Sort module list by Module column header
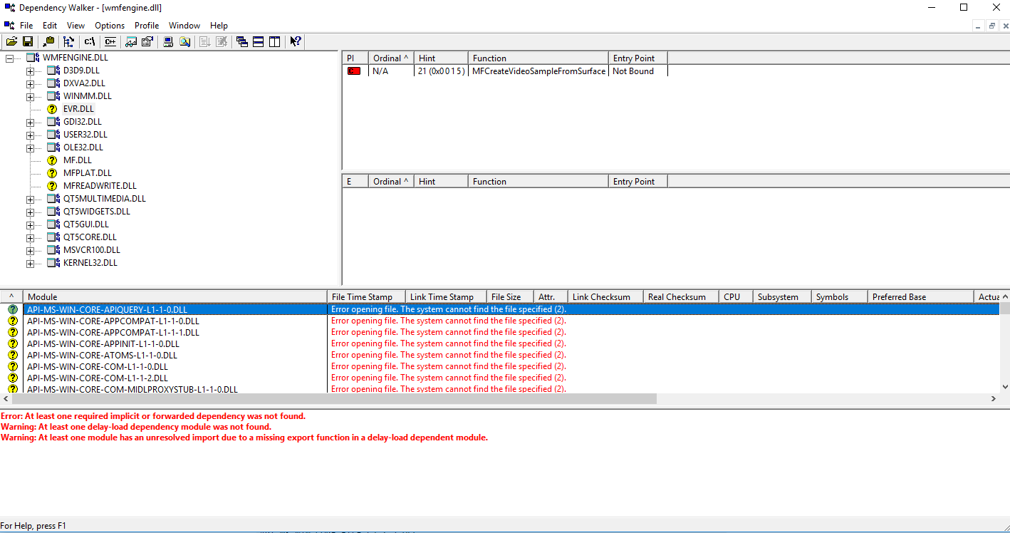 (x=175, y=296)
